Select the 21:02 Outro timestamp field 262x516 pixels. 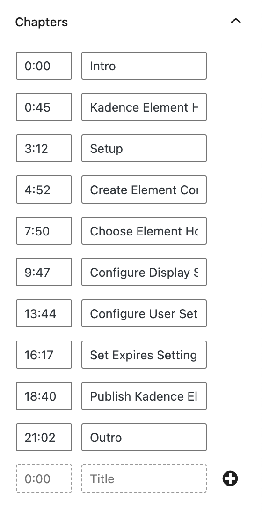coord(44,437)
